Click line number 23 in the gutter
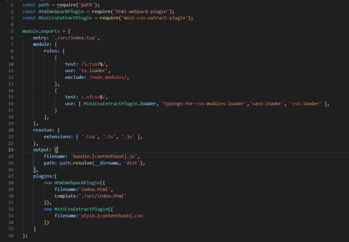The height and width of the screenshot is (242, 349). coord(11,150)
